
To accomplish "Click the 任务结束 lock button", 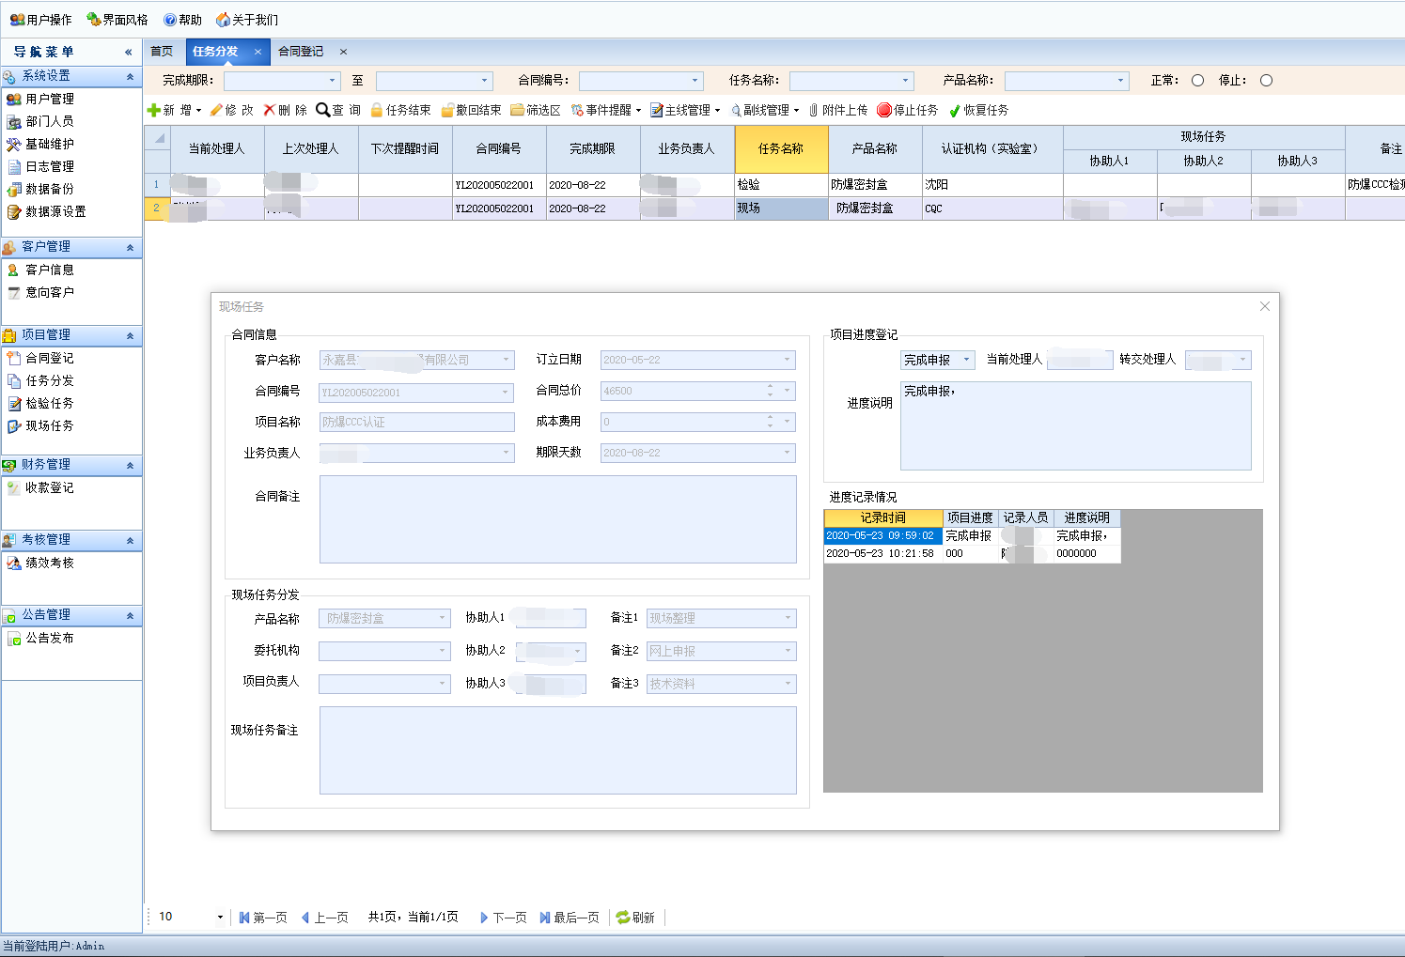I will point(400,110).
